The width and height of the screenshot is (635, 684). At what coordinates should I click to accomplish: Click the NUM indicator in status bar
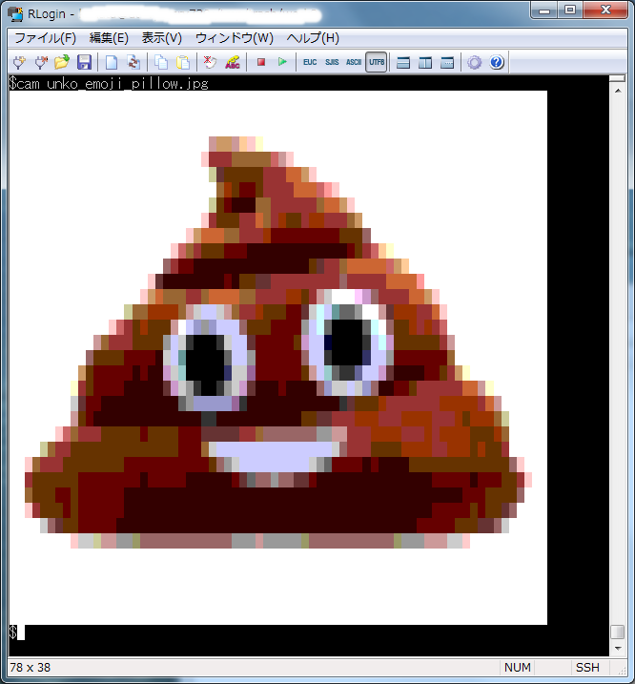pyautogui.click(x=517, y=668)
